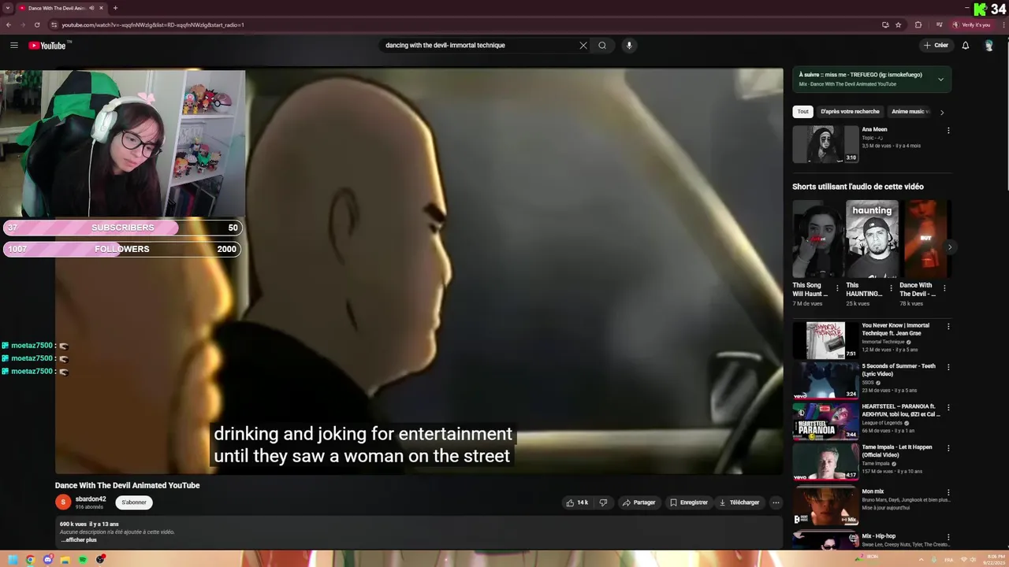Viewport: 1009px width, 567px height.
Task: Open 5 Seconds of Summer Teeth video
Action: click(825, 380)
